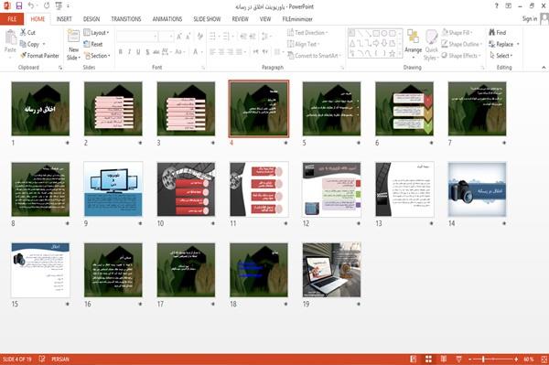Click the Redo icon in title bar
Image resolution: width=549 pixels, height=365 pixels.
coord(47,5)
